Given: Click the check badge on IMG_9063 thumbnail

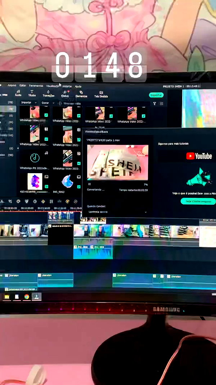Looking at the screenshot, I should pyautogui.click(x=79, y=187).
